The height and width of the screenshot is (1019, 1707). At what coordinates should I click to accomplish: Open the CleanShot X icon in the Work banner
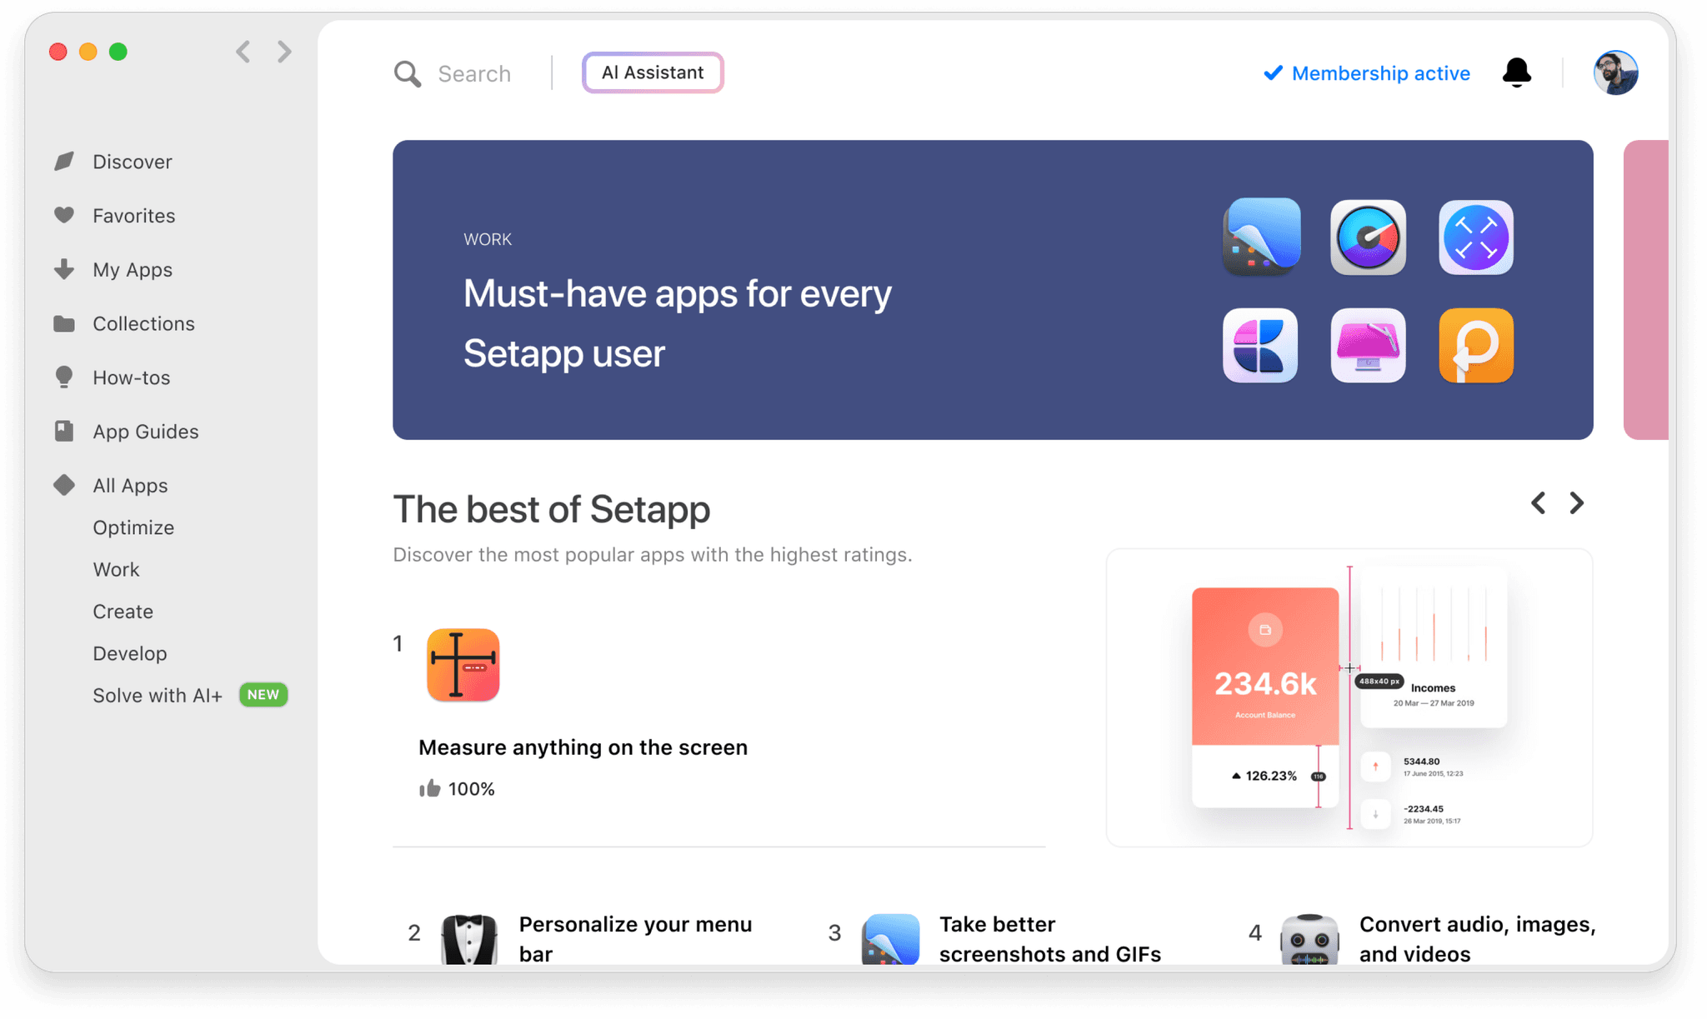point(1260,237)
